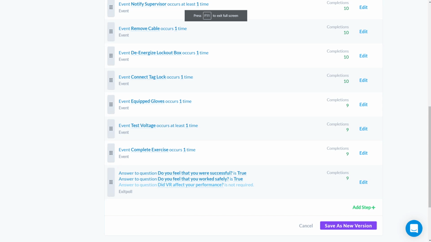This screenshot has height=242, width=431.
Task: Edit the Connect Tag Lock step
Action: 364,80
